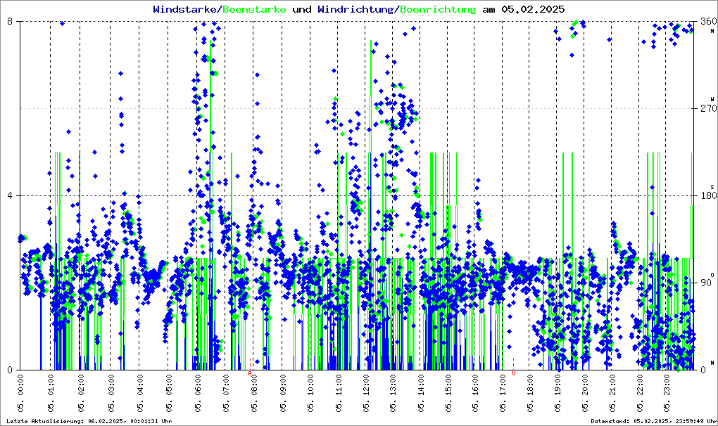Select the green "Boenrichtung" title label
The width and height of the screenshot is (718, 426).
point(438,9)
